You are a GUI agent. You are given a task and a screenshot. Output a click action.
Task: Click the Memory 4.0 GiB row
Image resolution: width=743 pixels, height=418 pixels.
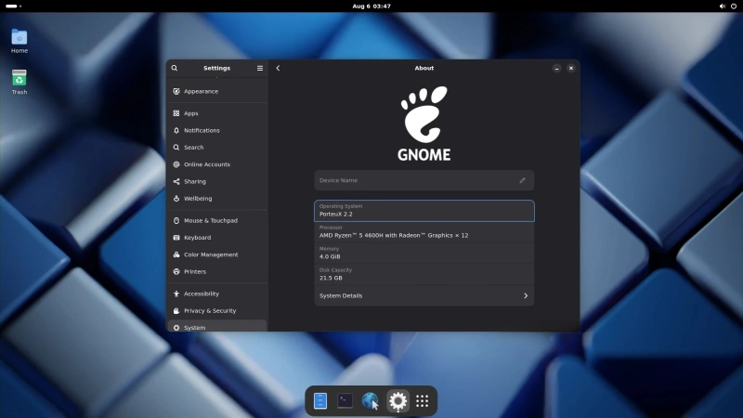click(x=424, y=254)
